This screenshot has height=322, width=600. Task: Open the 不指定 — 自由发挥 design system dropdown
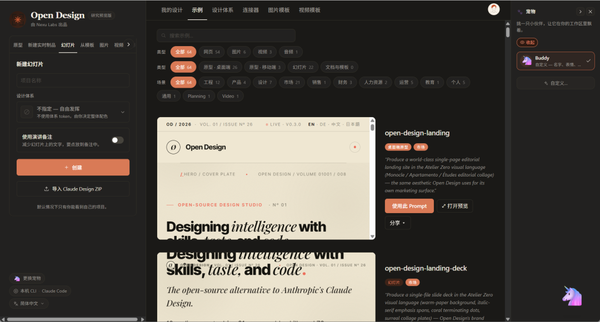pos(73,112)
